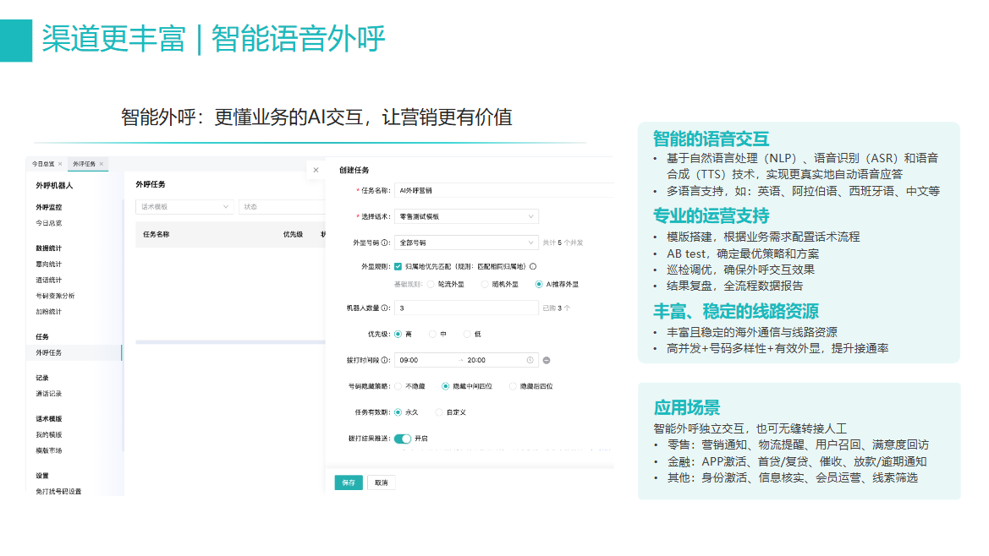Click the 机器人数量 input field
989x556 pixels.
(466, 308)
